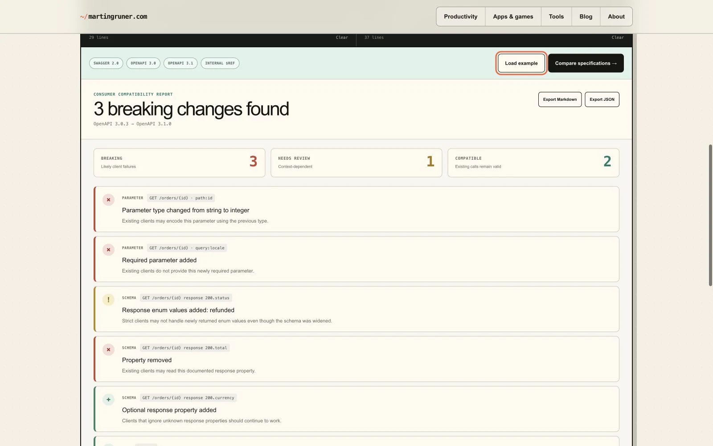Export report as JSON
This screenshot has width=713, height=446.
tap(602, 99)
